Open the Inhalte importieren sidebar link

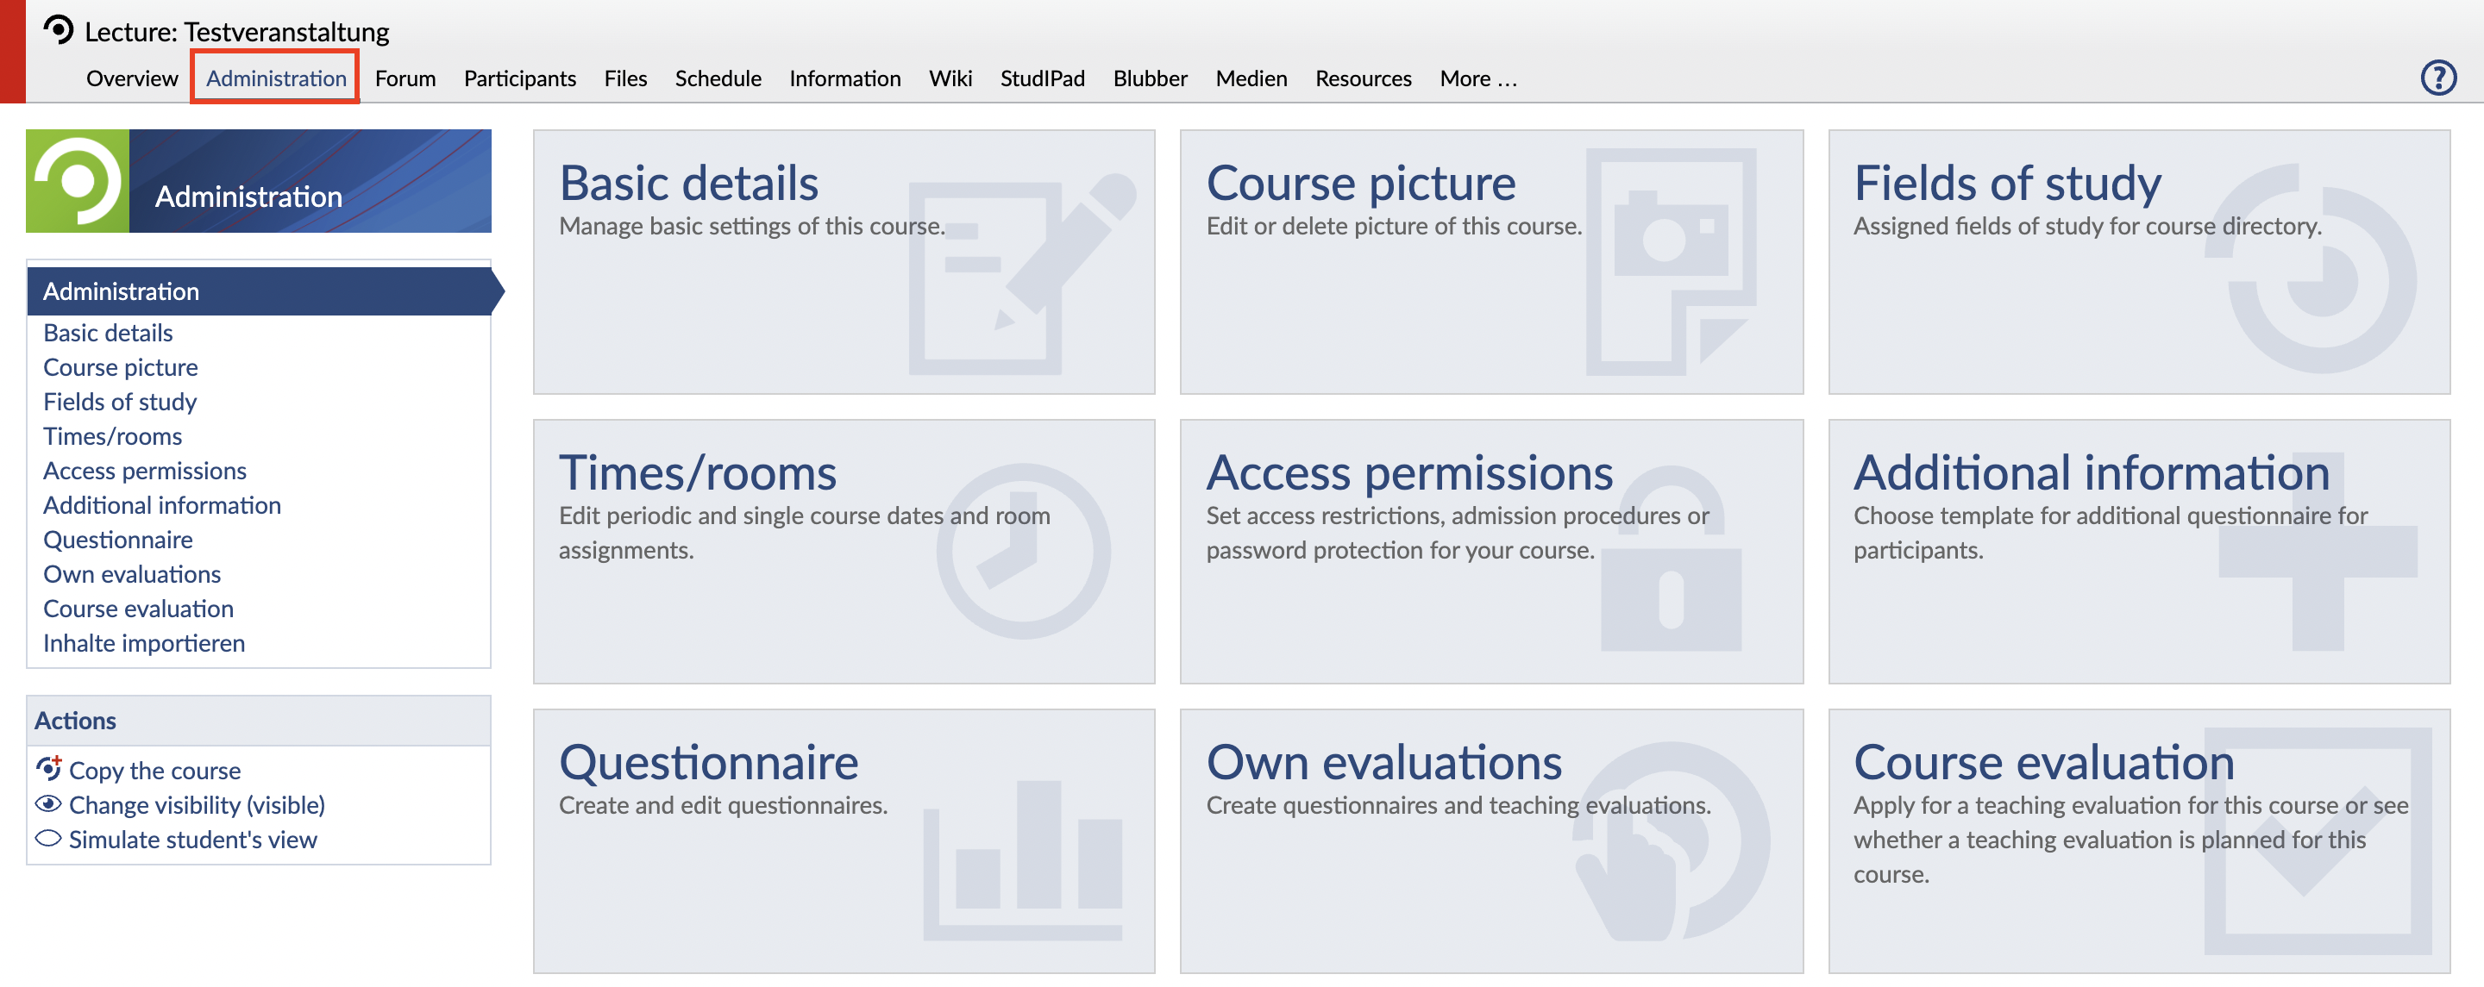144,643
